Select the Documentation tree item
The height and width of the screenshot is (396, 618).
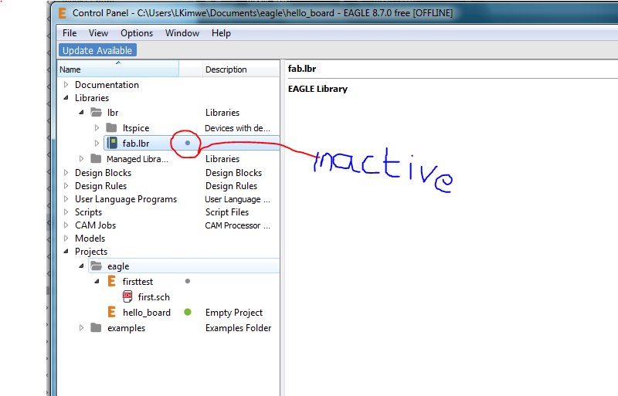pos(107,85)
